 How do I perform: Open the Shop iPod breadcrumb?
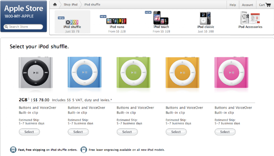70,5
